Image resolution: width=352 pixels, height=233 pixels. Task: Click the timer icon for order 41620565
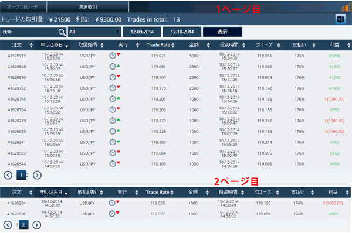[113, 153]
